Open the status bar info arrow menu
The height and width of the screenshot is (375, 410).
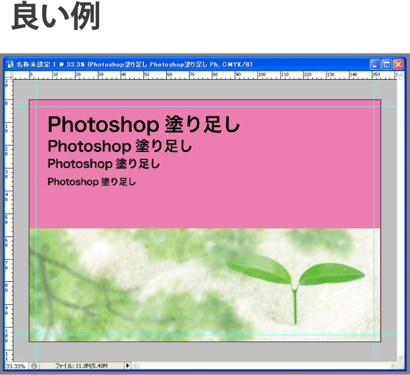[x=127, y=366]
